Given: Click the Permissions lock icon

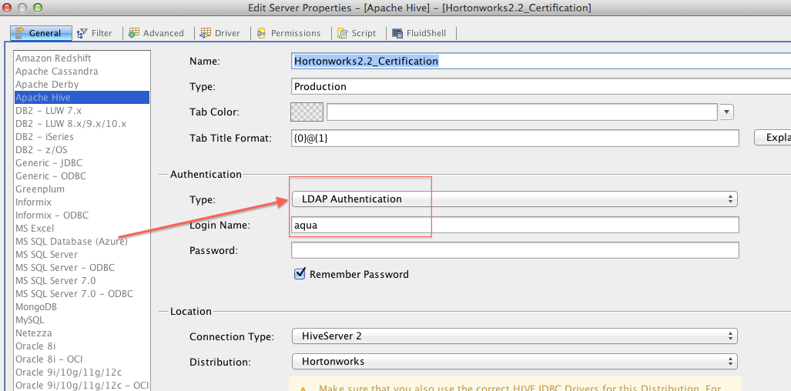Looking at the screenshot, I should coord(262,33).
